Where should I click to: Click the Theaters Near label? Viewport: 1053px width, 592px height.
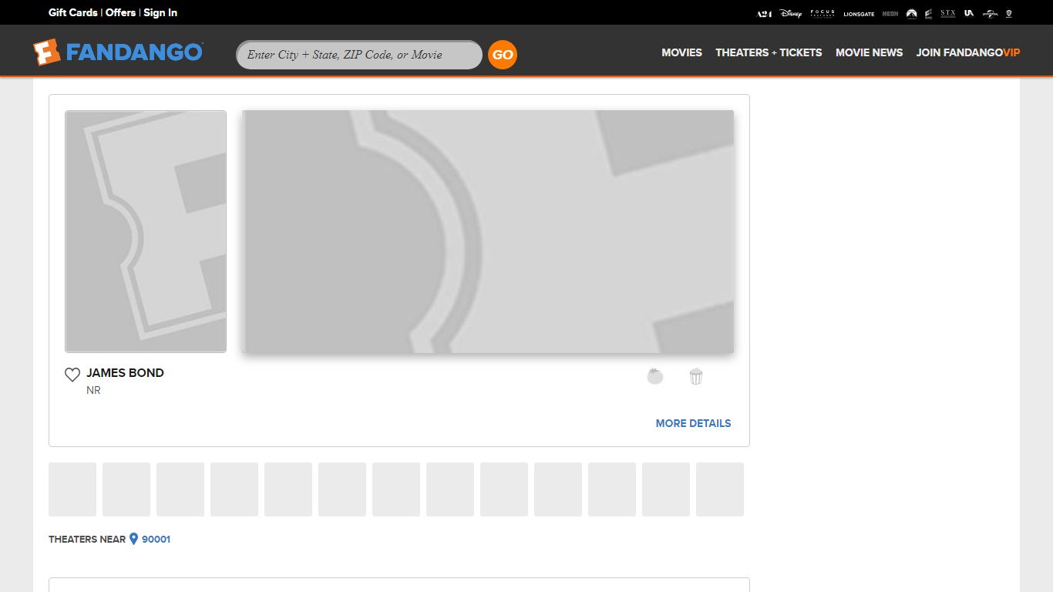[87, 540]
